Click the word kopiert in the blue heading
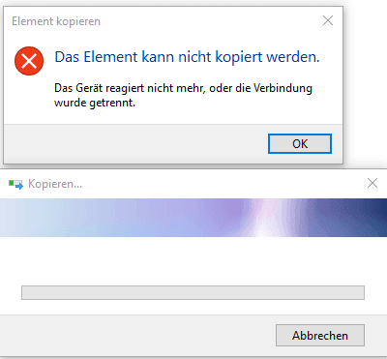387x359 pixels. coord(239,58)
